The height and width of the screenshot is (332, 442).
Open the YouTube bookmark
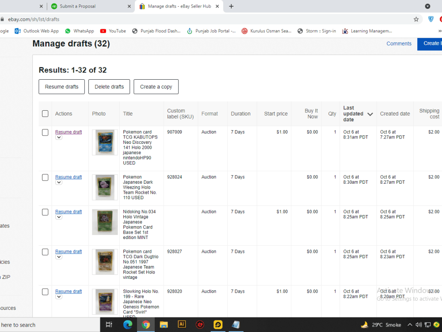[113, 31]
